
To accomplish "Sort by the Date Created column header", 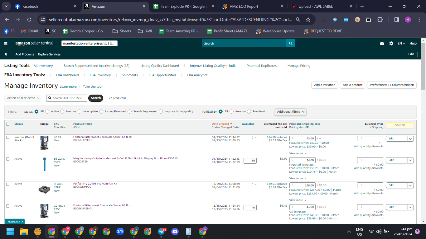I will pyautogui.click(x=222, y=124).
